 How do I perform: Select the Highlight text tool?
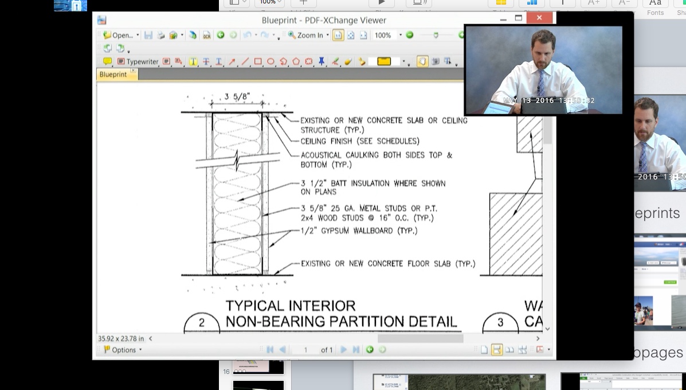point(193,61)
